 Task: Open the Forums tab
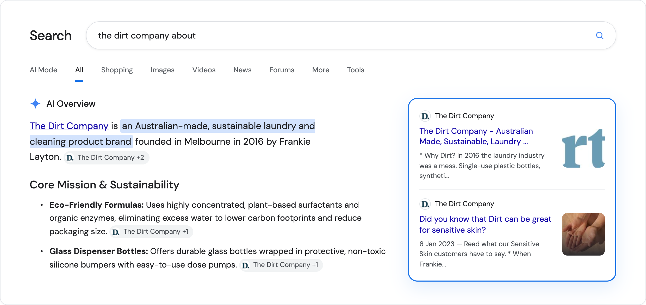pos(282,70)
